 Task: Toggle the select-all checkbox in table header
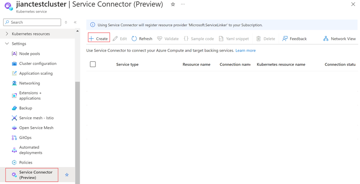point(93,64)
